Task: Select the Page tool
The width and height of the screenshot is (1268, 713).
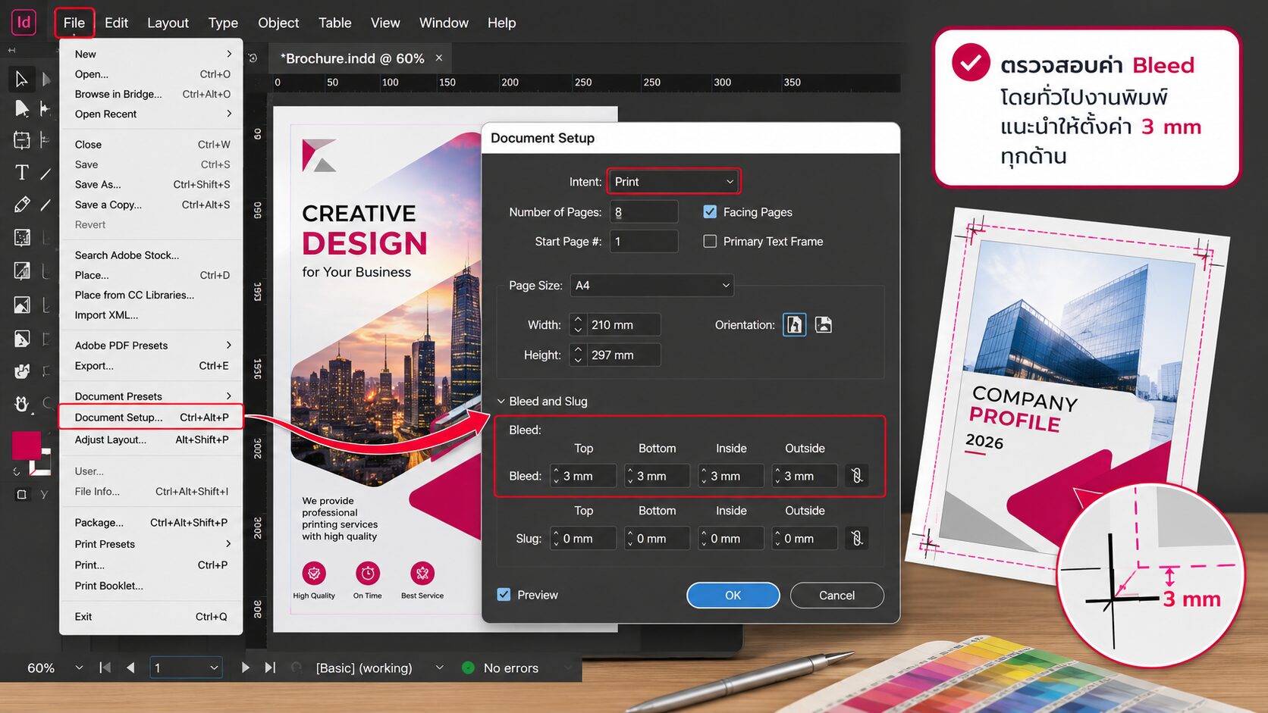Action: (x=21, y=140)
